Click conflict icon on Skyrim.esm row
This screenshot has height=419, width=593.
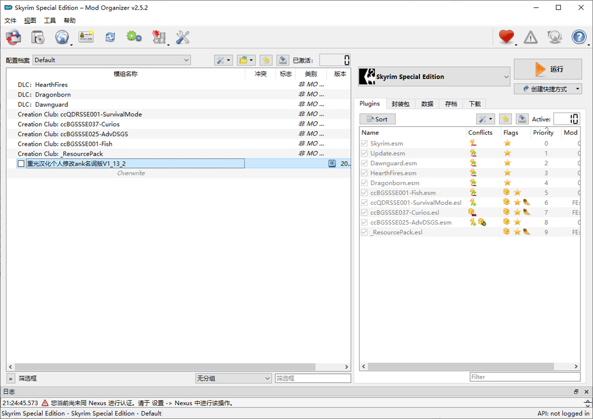point(472,143)
